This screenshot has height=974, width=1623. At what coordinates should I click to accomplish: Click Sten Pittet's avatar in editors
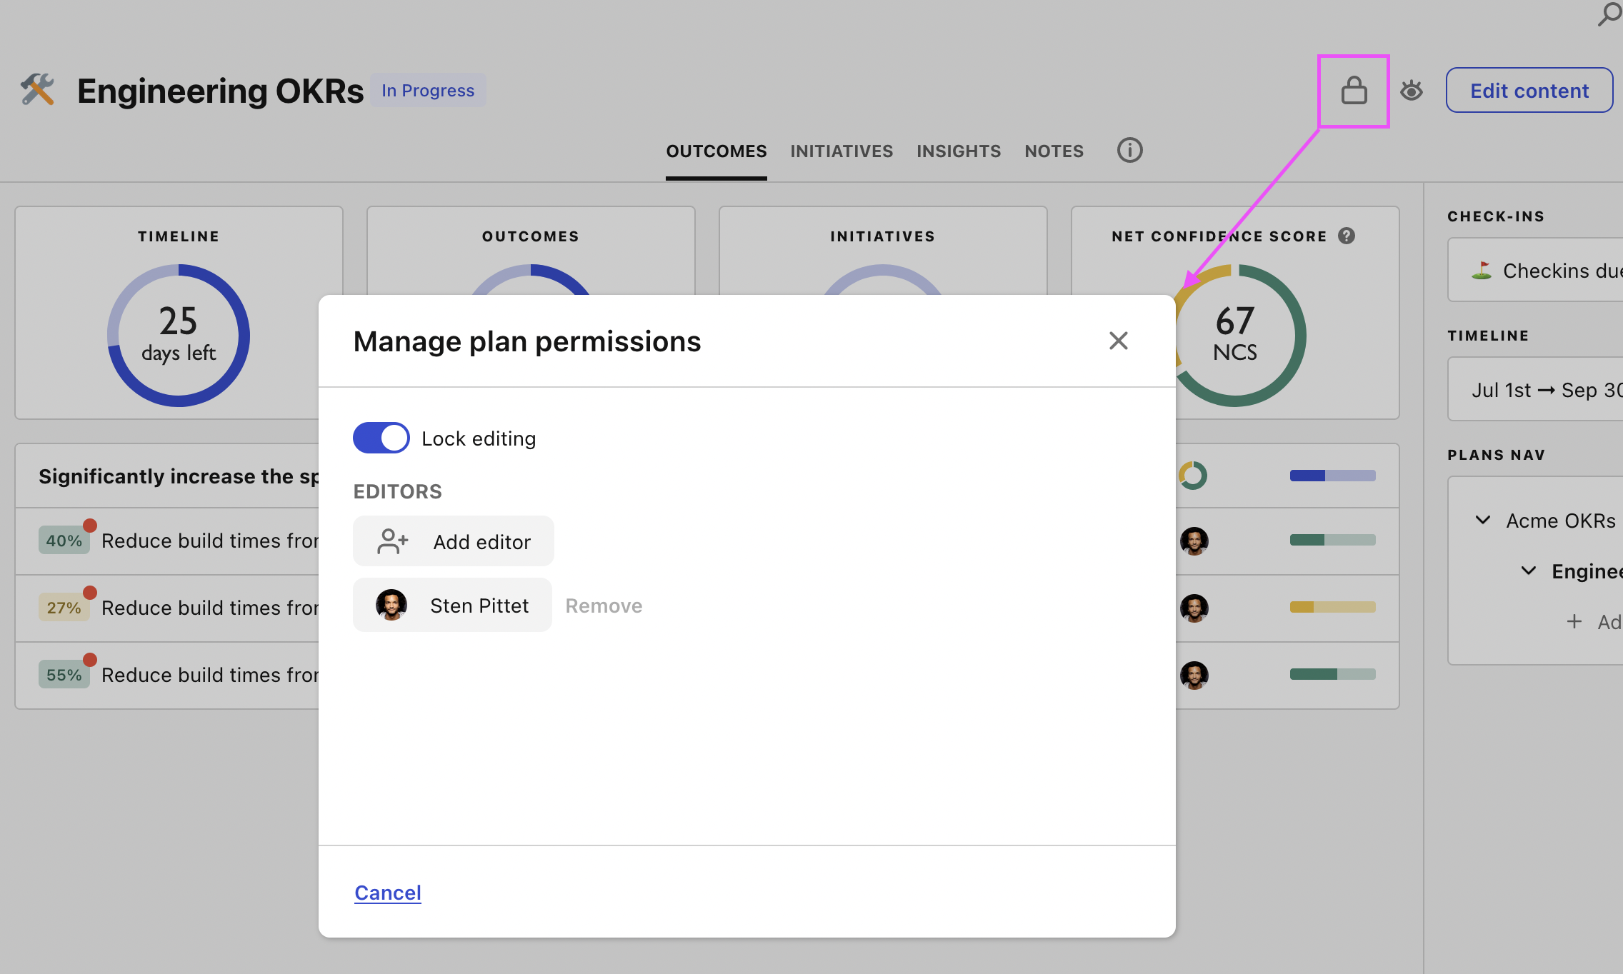pyautogui.click(x=391, y=606)
